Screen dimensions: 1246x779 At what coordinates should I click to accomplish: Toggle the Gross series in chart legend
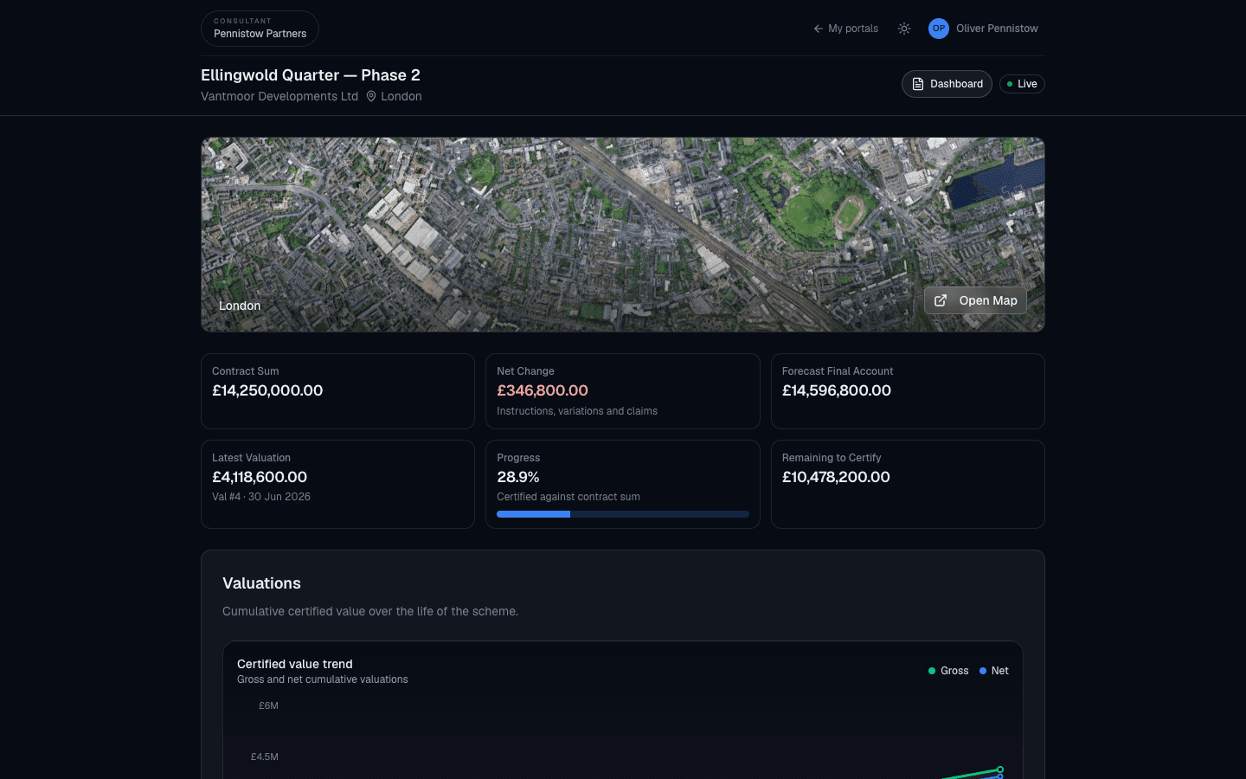pyautogui.click(x=948, y=671)
